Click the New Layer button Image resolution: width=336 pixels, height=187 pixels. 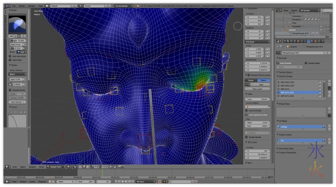click(257, 89)
